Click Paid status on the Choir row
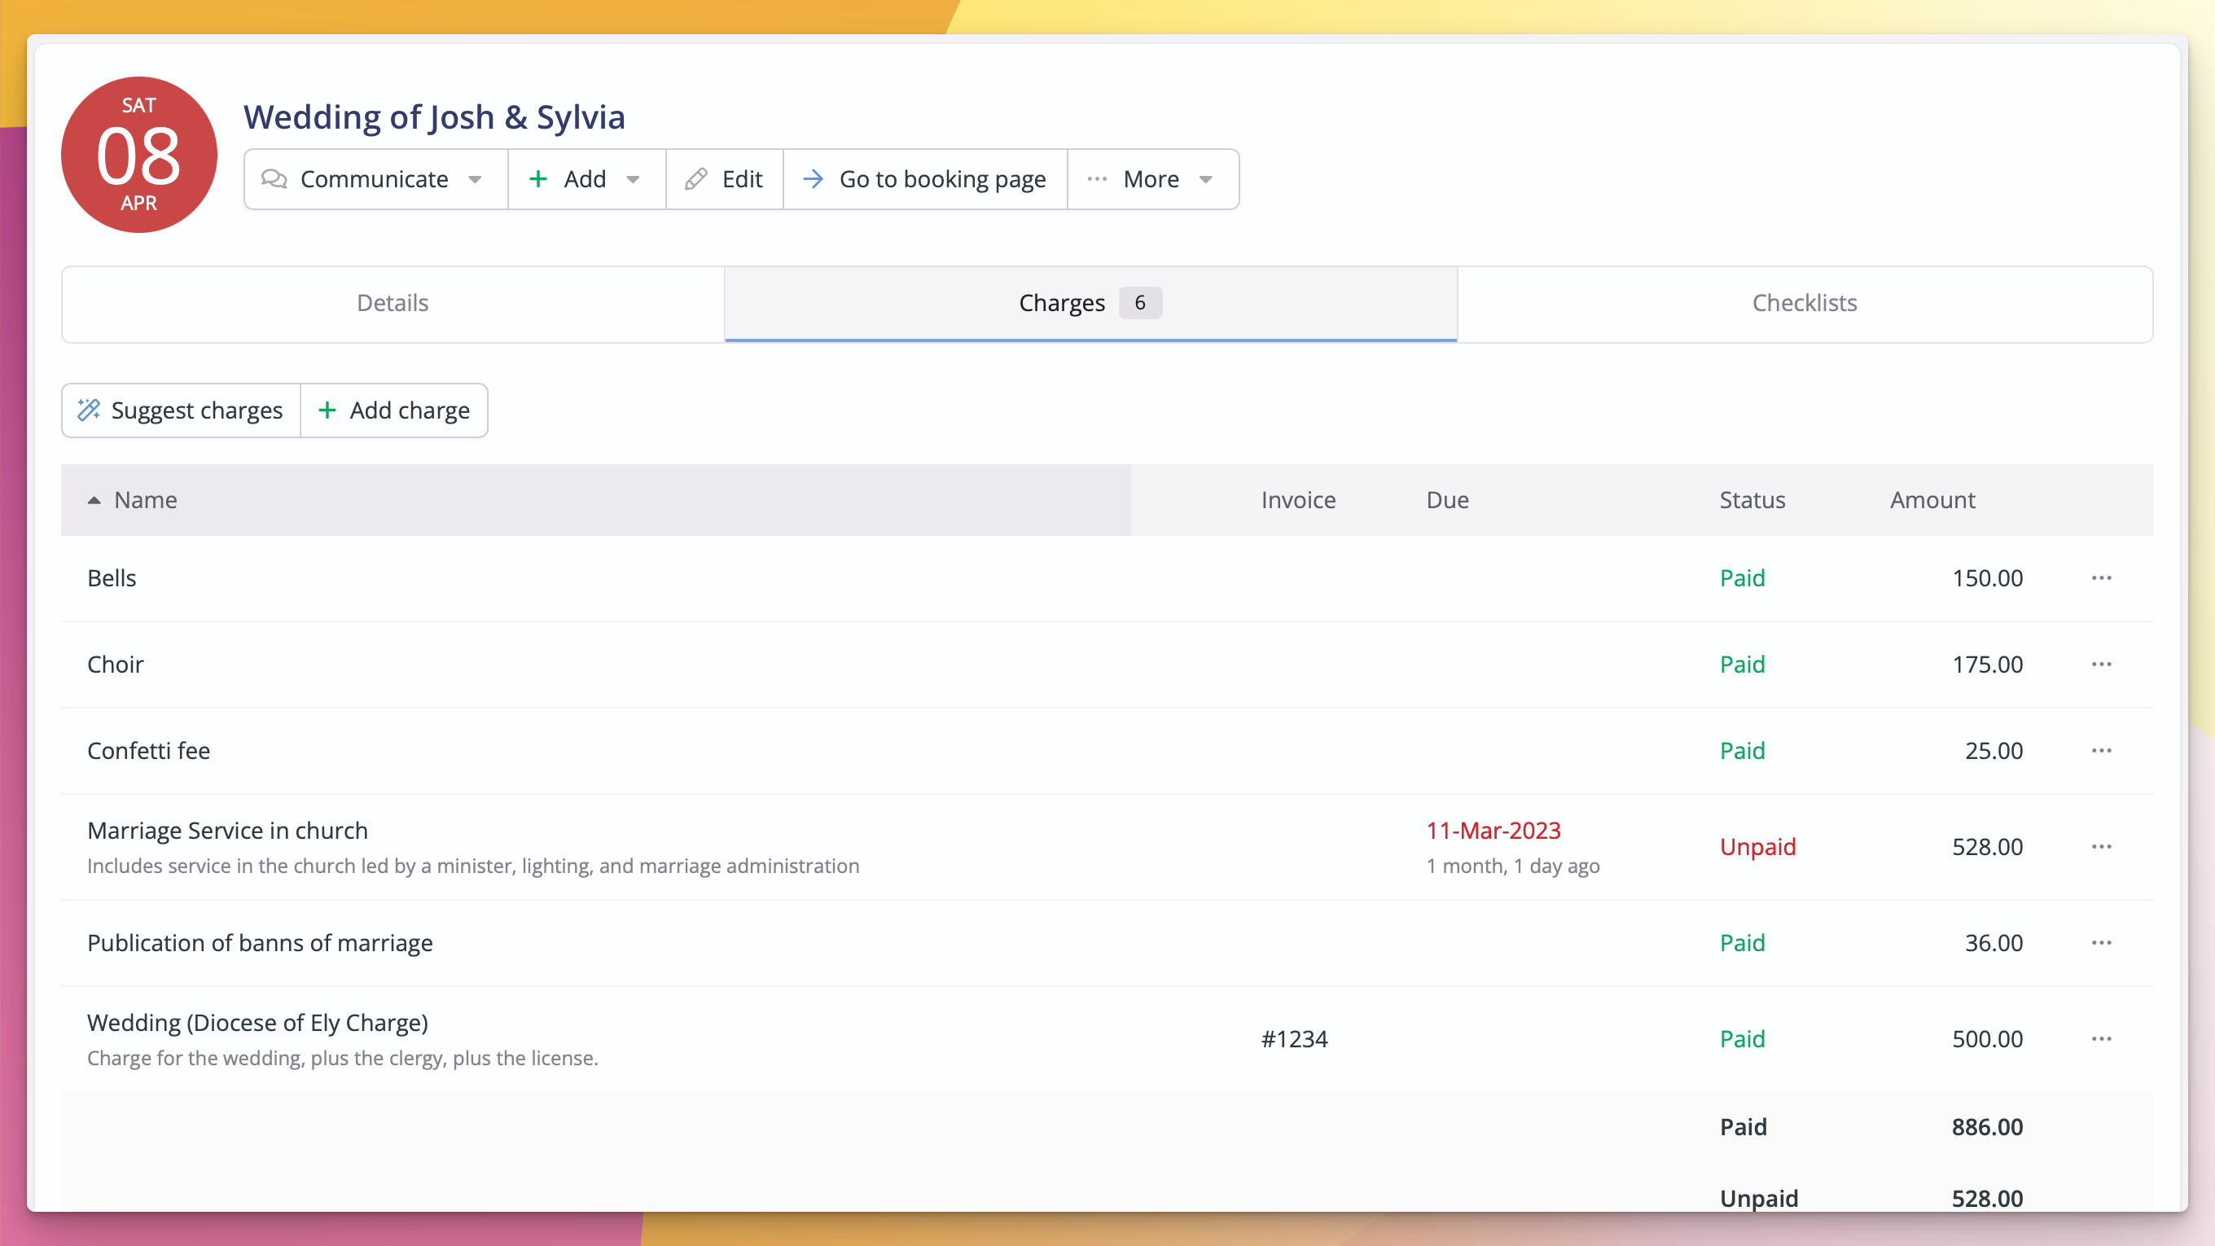Viewport: 2215px width, 1246px height. (1742, 664)
